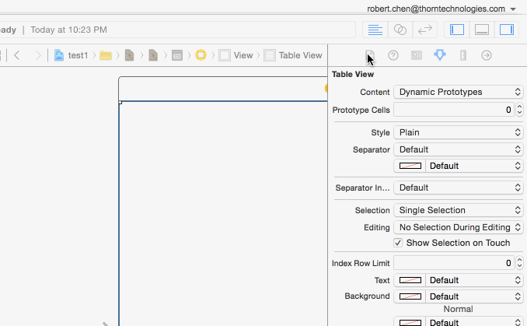Toggle the Utilities panel
The width and height of the screenshot is (527, 326).
pos(507,30)
